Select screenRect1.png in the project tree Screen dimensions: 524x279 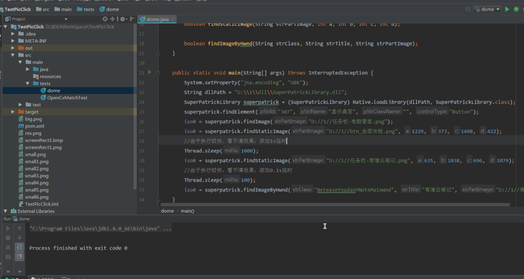tap(40, 147)
